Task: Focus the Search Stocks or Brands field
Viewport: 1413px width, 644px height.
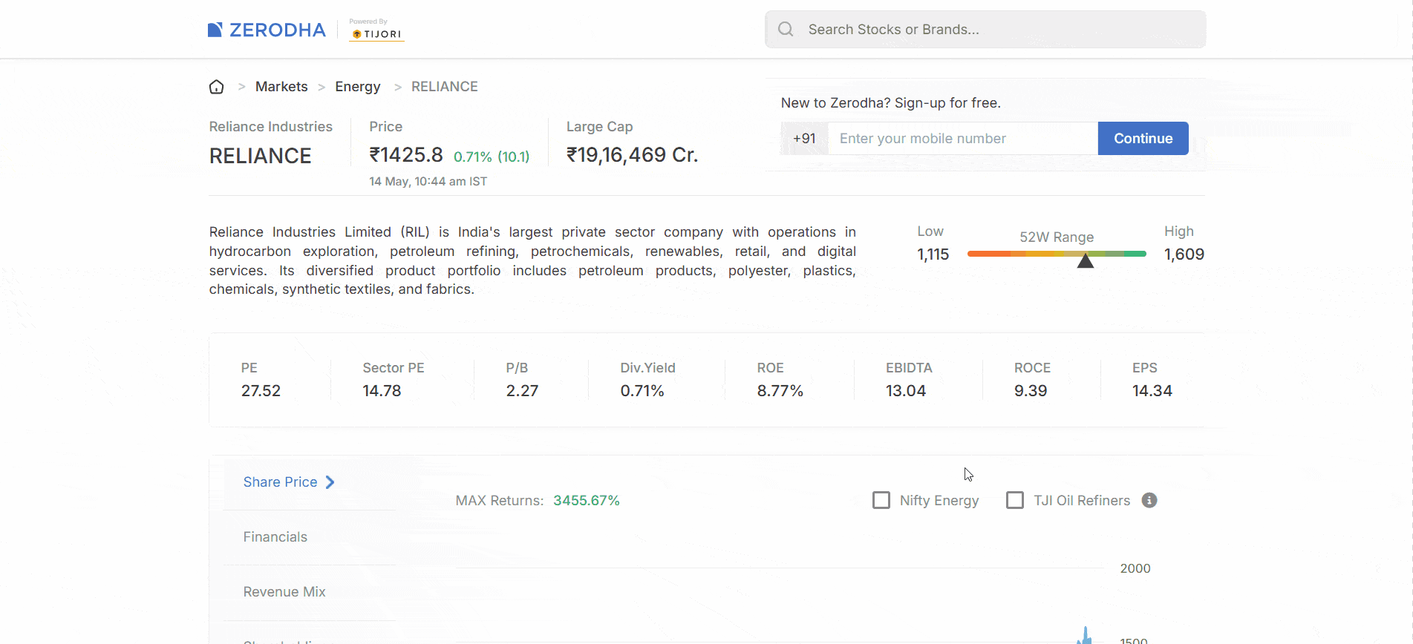Action: [x=985, y=29]
